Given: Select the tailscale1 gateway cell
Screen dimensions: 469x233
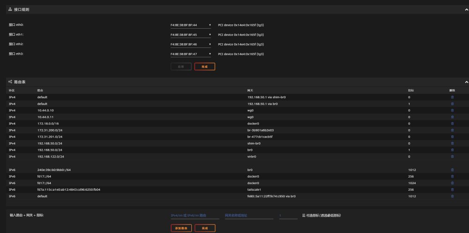Looking at the screenshot, I should 254,190.
